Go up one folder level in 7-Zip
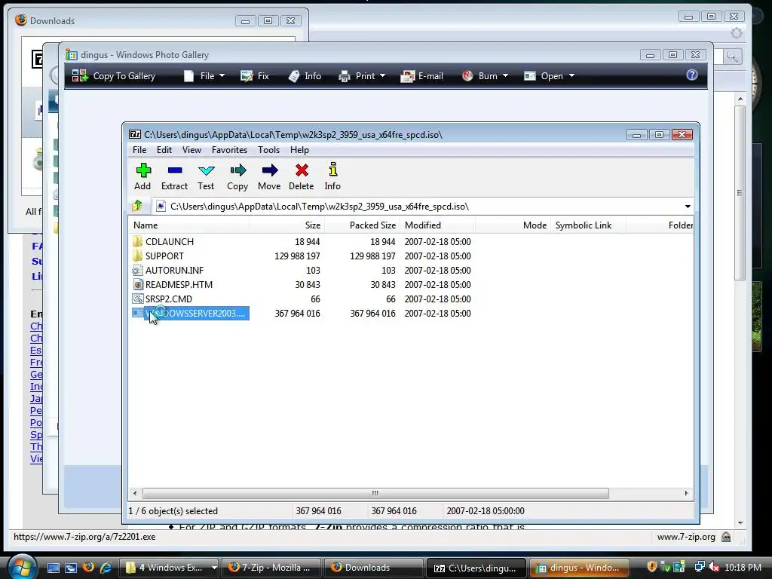772x579 pixels. coord(137,206)
